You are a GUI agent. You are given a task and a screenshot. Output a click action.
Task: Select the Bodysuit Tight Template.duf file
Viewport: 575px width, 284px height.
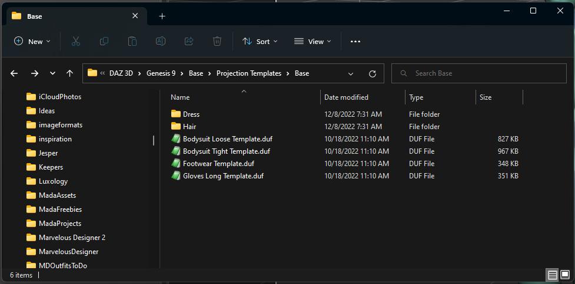(x=226, y=151)
